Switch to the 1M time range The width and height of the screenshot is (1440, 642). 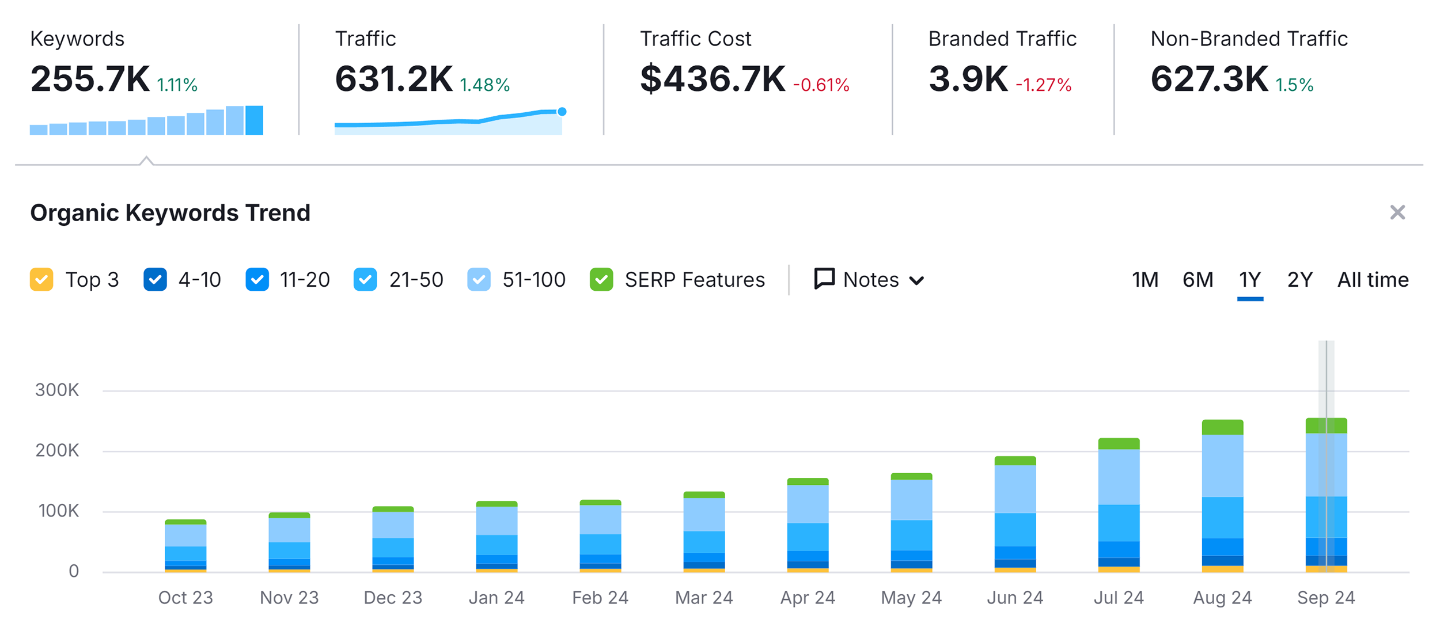click(x=1145, y=280)
